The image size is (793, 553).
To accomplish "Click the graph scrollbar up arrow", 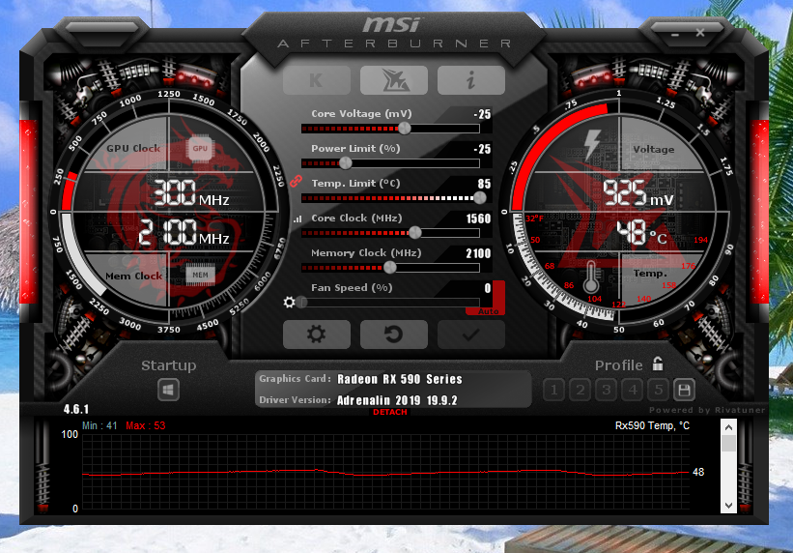I will 728,427.
